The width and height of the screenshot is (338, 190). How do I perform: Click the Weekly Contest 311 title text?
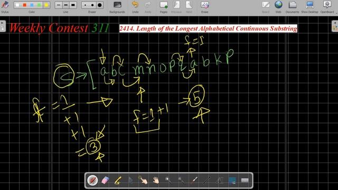(x=59, y=28)
